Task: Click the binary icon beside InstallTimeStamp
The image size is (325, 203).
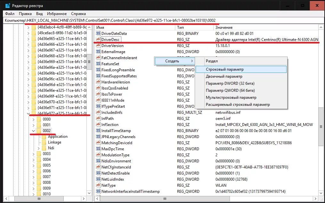Action: [x=98, y=130]
